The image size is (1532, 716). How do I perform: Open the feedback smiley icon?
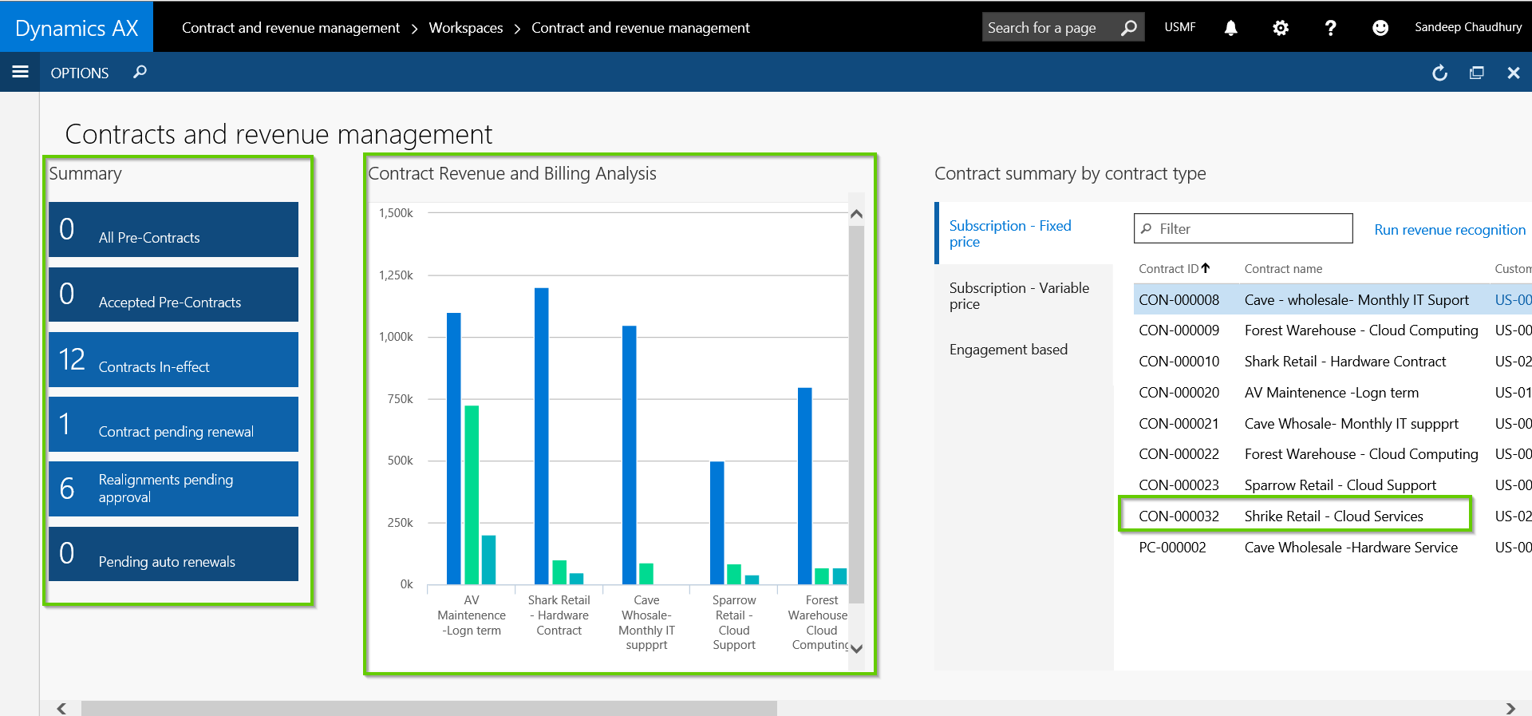[1380, 28]
